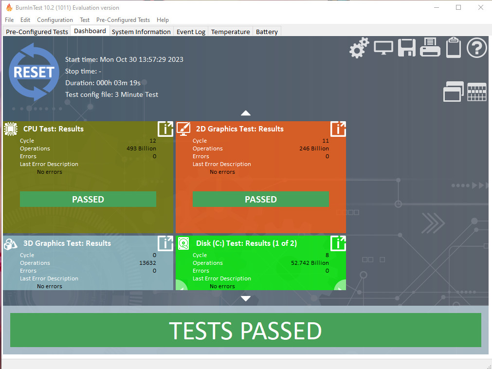The height and width of the screenshot is (369, 492).
Task: Click the 2D Graphics paintbrush monitor icon
Action: point(183,129)
